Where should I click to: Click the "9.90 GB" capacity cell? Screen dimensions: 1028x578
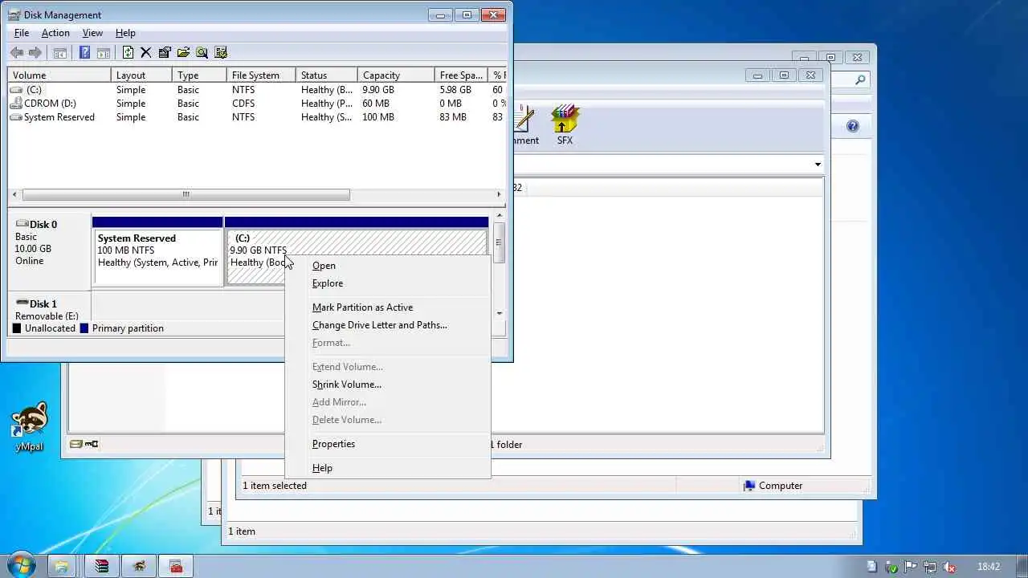(378, 90)
